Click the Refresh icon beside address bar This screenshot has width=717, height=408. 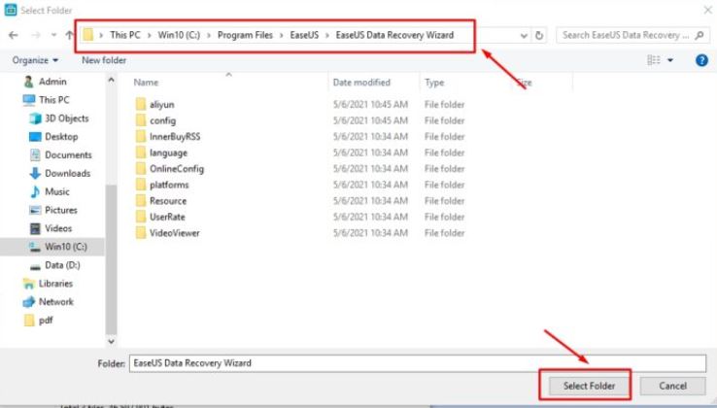(540, 35)
